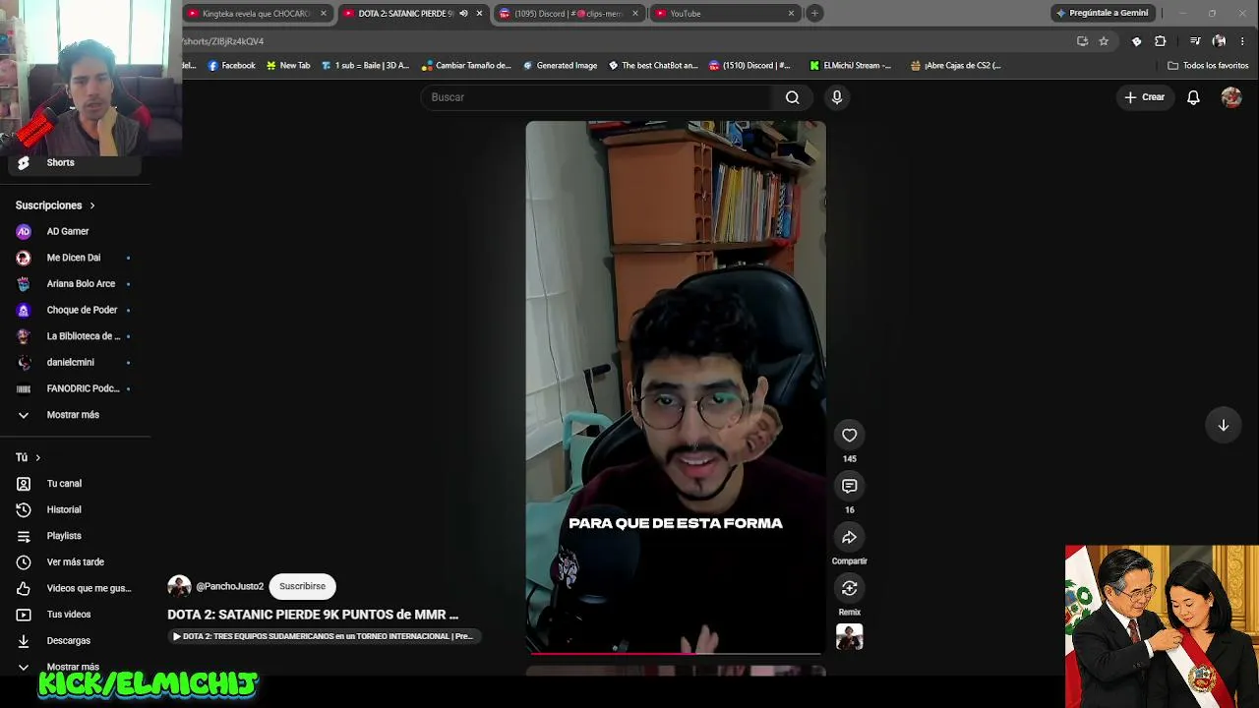
Task: Open Ariana Bolo Arce channel
Action: (76, 284)
